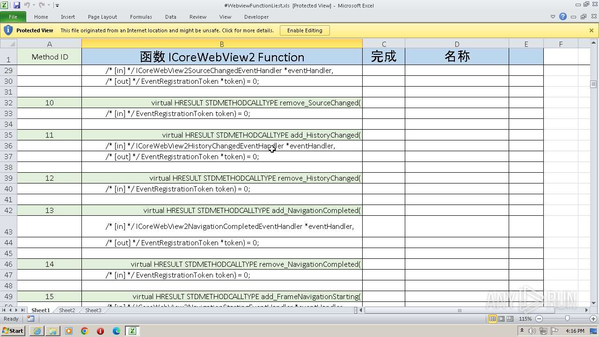Switch to the Sheet3 tab
Image resolution: width=599 pixels, height=337 pixels.
point(93,310)
